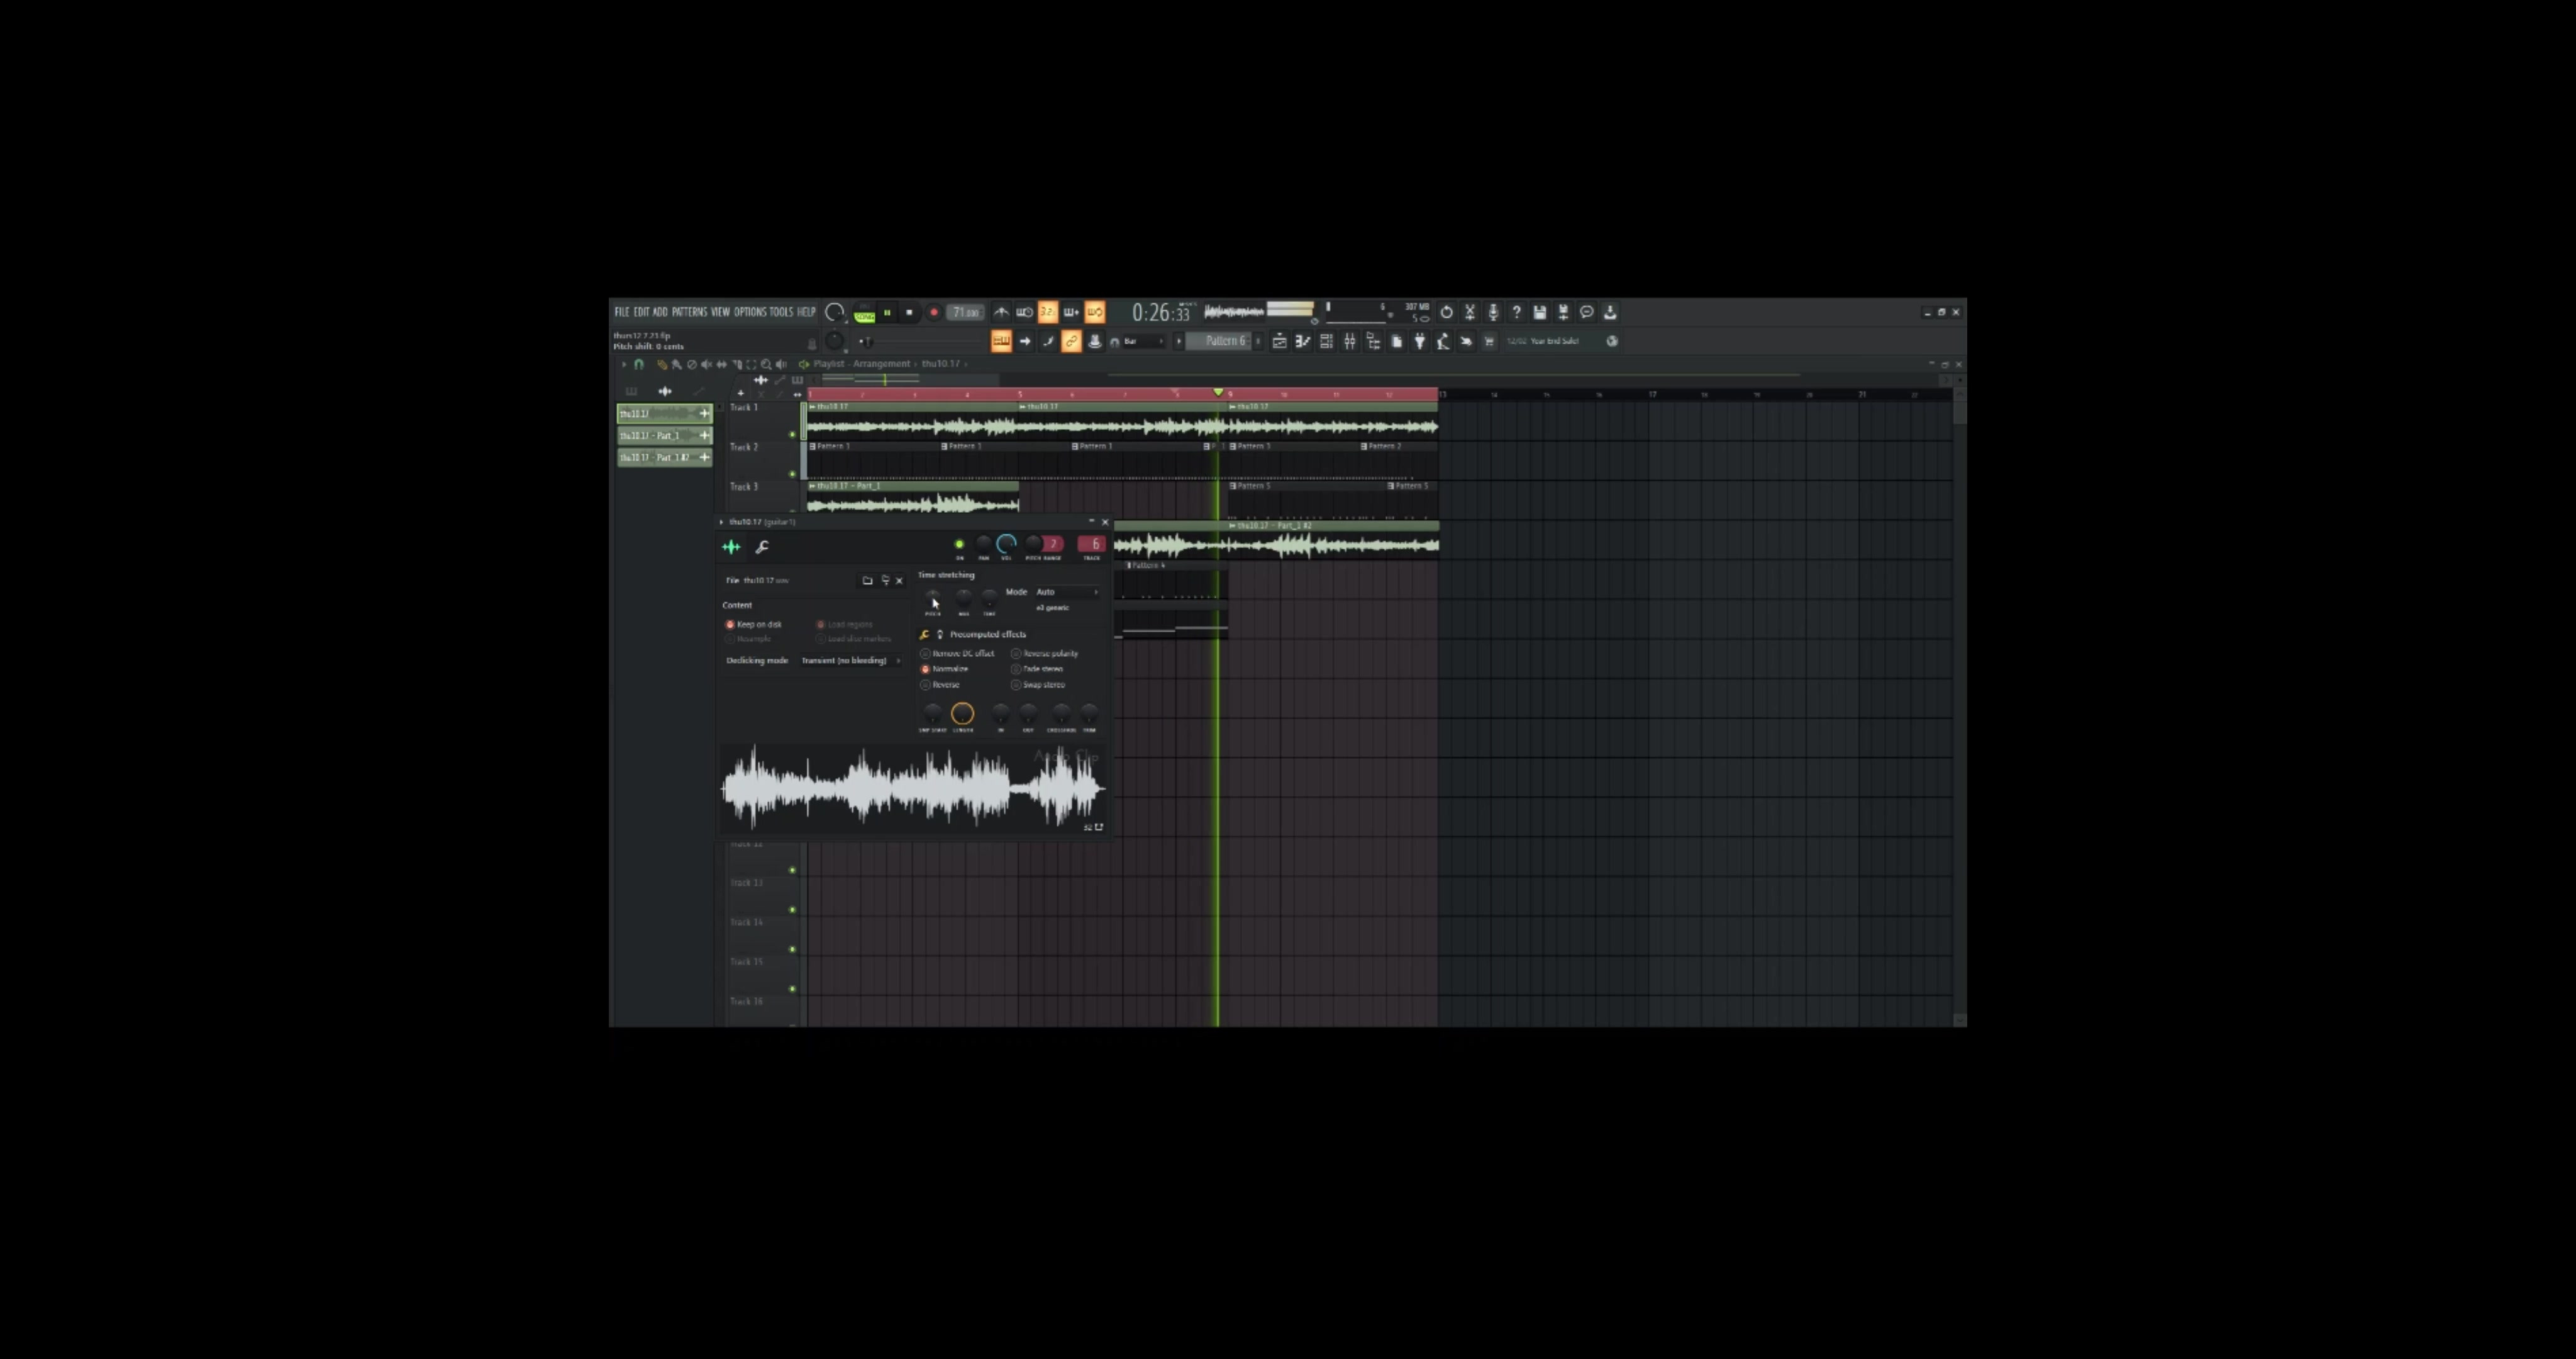Viewport: 2576px width, 1359px height.
Task: Stop playback with the stop button
Action: 910,312
